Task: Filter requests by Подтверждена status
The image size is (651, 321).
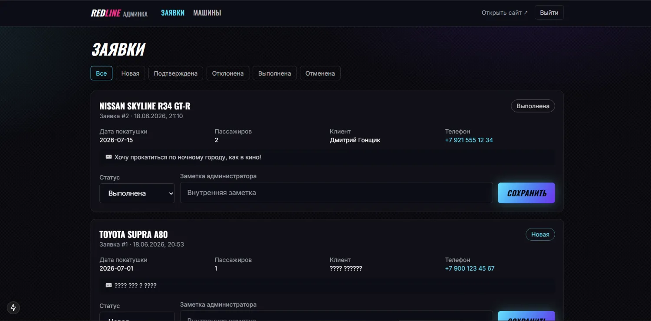Action: [x=176, y=73]
